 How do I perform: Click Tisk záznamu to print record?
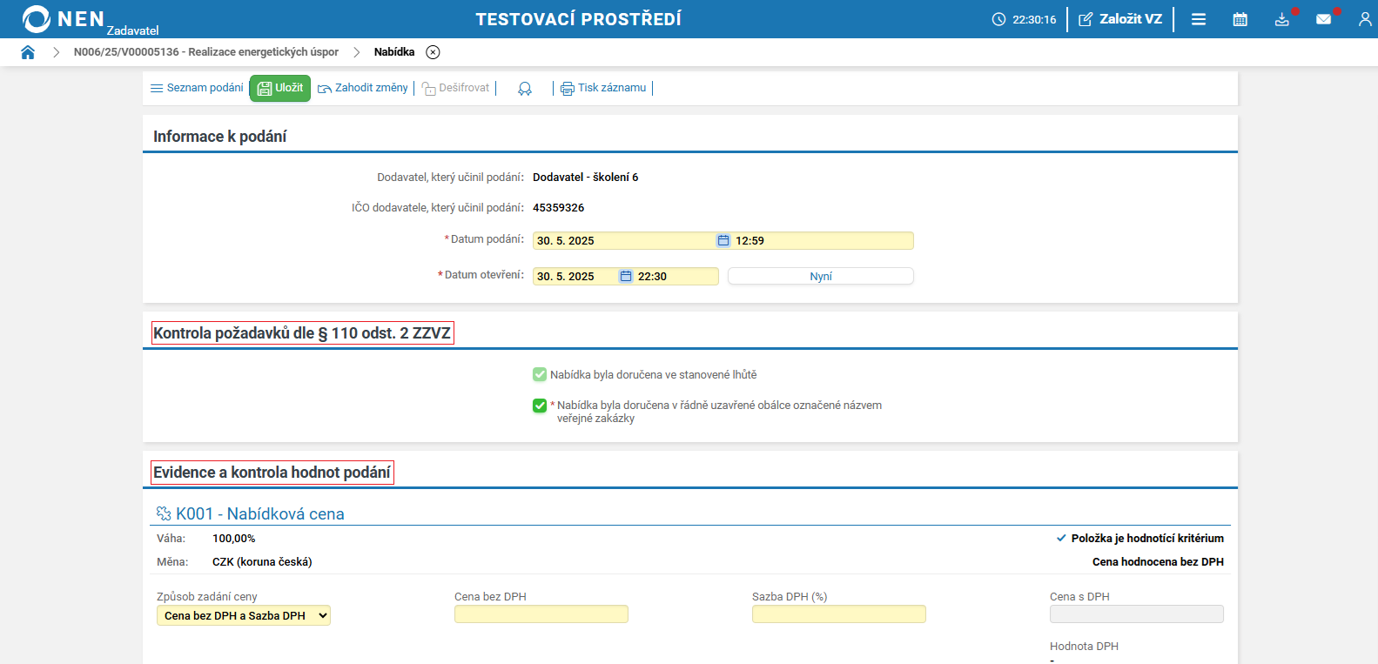click(x=603, y=88)
